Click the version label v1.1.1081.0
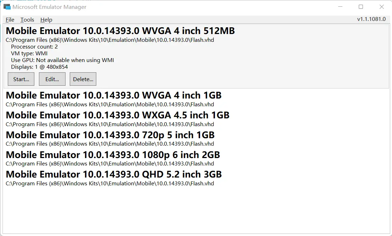Screen dimensions: 392x236 pos(371,19)
